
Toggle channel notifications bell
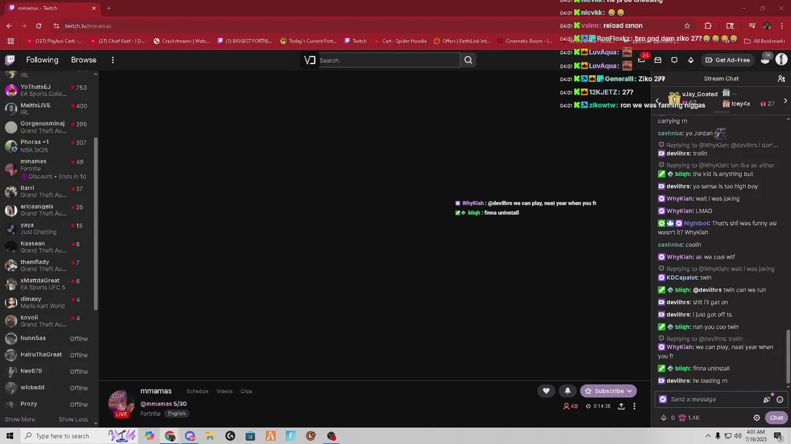point(568,391)
